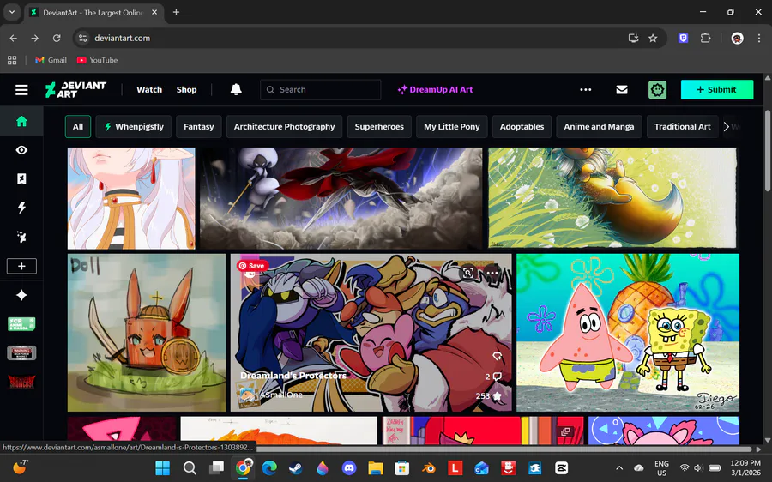This screenshot has height=482, width=772.
Task: Open the mail messages envelope icon
Action: [x=622, y=89]
